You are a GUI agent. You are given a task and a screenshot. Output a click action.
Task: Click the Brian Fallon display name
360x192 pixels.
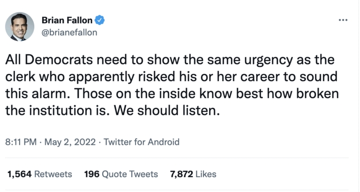(67, 21)
